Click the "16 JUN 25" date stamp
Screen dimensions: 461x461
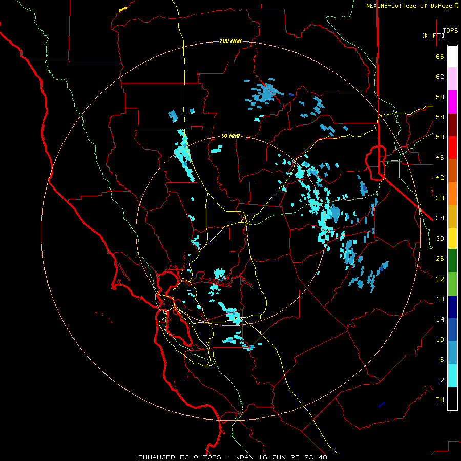(x=279, y=457)
